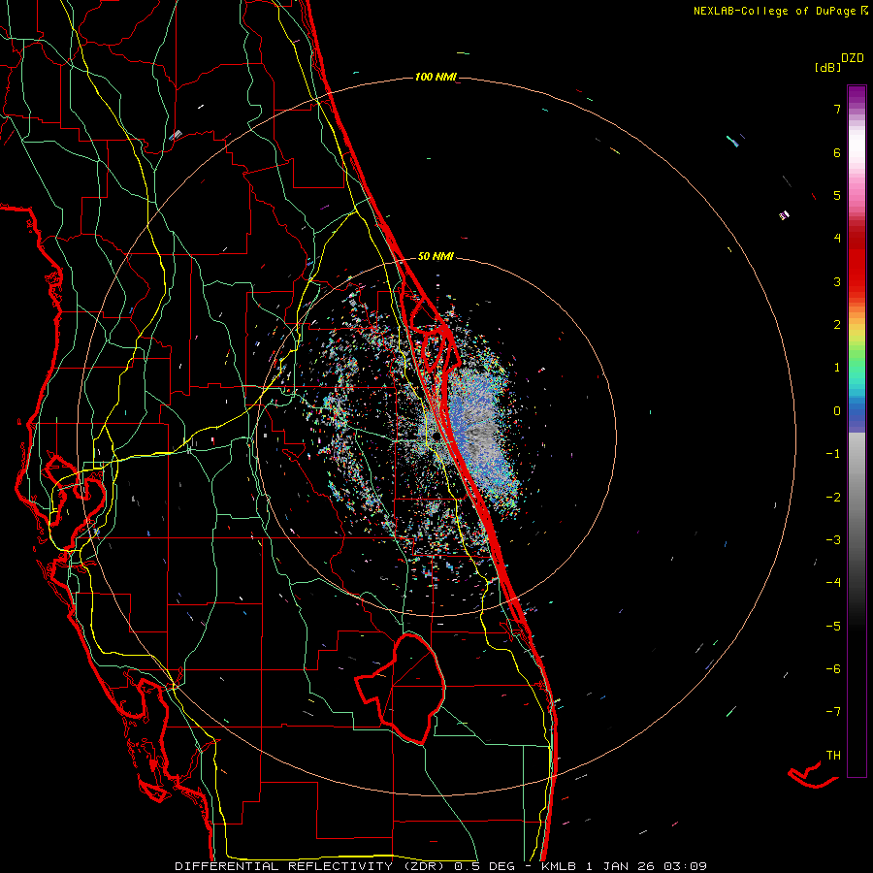
Task: Click the -1 value on the scale
Action: 833,454
